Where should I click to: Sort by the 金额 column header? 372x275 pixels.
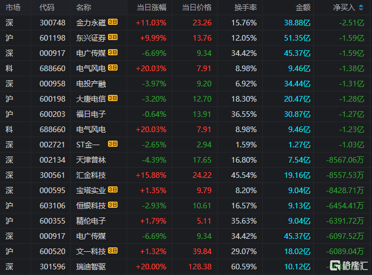click(303, 7)
